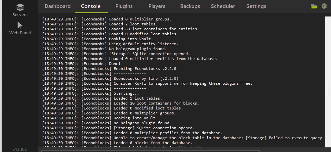Open the Servers list in the sidebar
This screenshot has width=331, height=152.
click(20, 10)
